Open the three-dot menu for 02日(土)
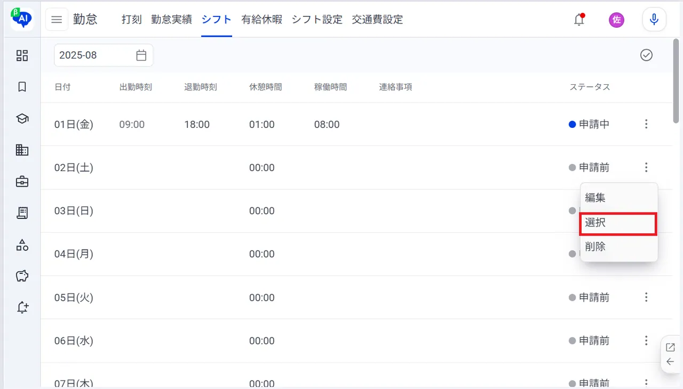This screenshot has width=683, height=389. coord(646,167)
